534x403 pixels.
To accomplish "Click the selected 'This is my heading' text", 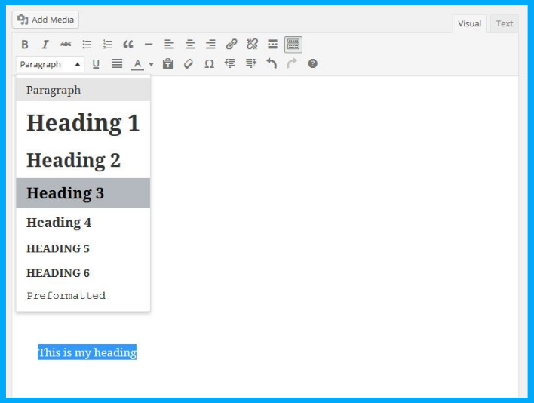I will pos(87,352).
